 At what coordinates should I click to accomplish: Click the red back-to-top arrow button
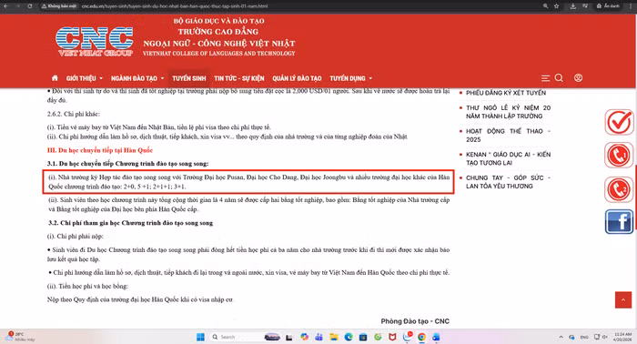623,299
